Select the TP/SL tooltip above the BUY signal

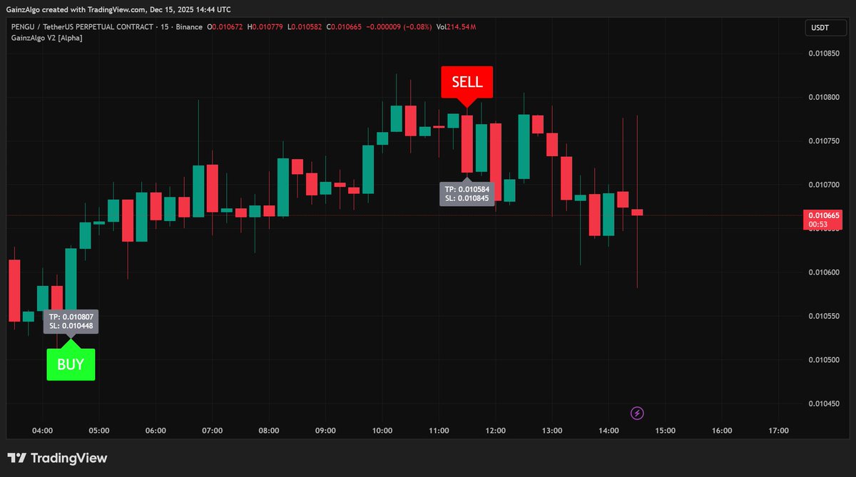71,322
